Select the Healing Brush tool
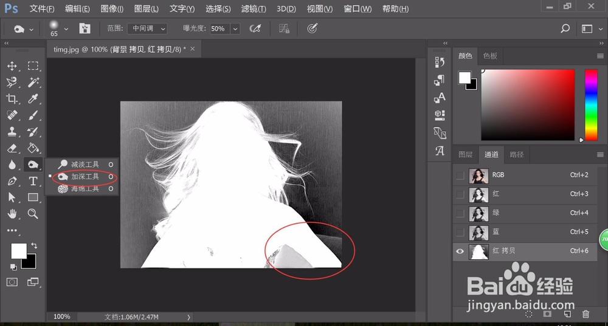 (x=12, y=115)
